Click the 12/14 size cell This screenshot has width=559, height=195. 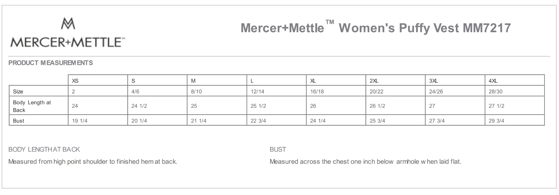click(x=257, y=91)
